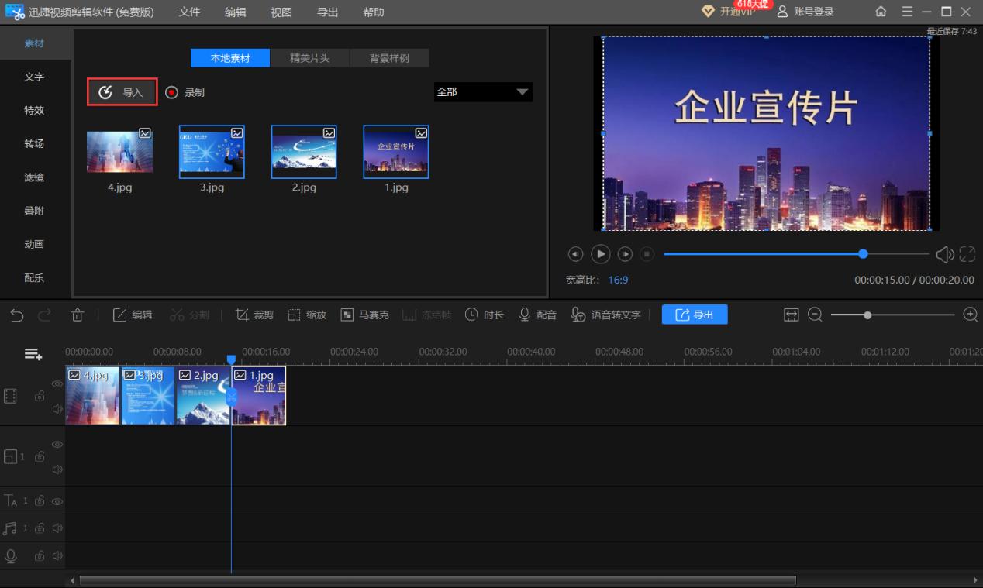Change the 16:9 aspect ratio setting
983x588 pixels.
coord(618,280)
